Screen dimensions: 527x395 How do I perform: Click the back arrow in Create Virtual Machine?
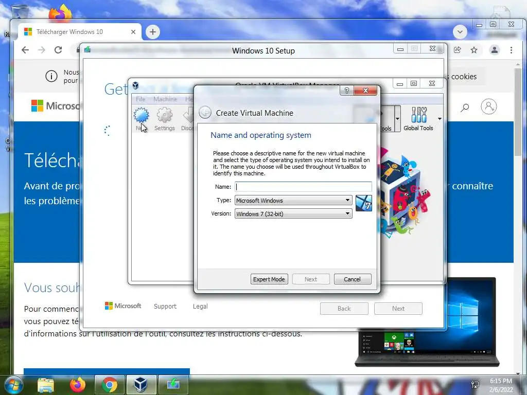205,113
